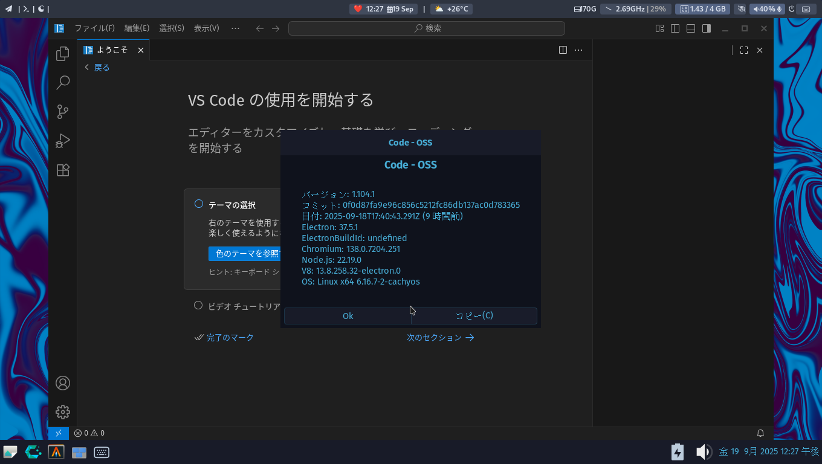822x464 pixels.
Task: Click the 検索 command center search box
Action: pyautogui.click(x=427, y=28)
